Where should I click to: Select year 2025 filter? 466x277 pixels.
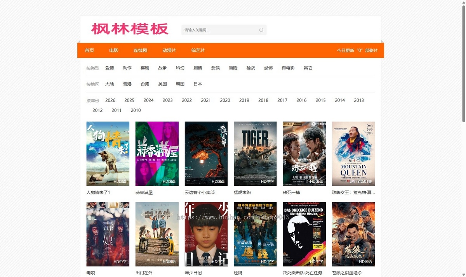(x=129, y=100)
